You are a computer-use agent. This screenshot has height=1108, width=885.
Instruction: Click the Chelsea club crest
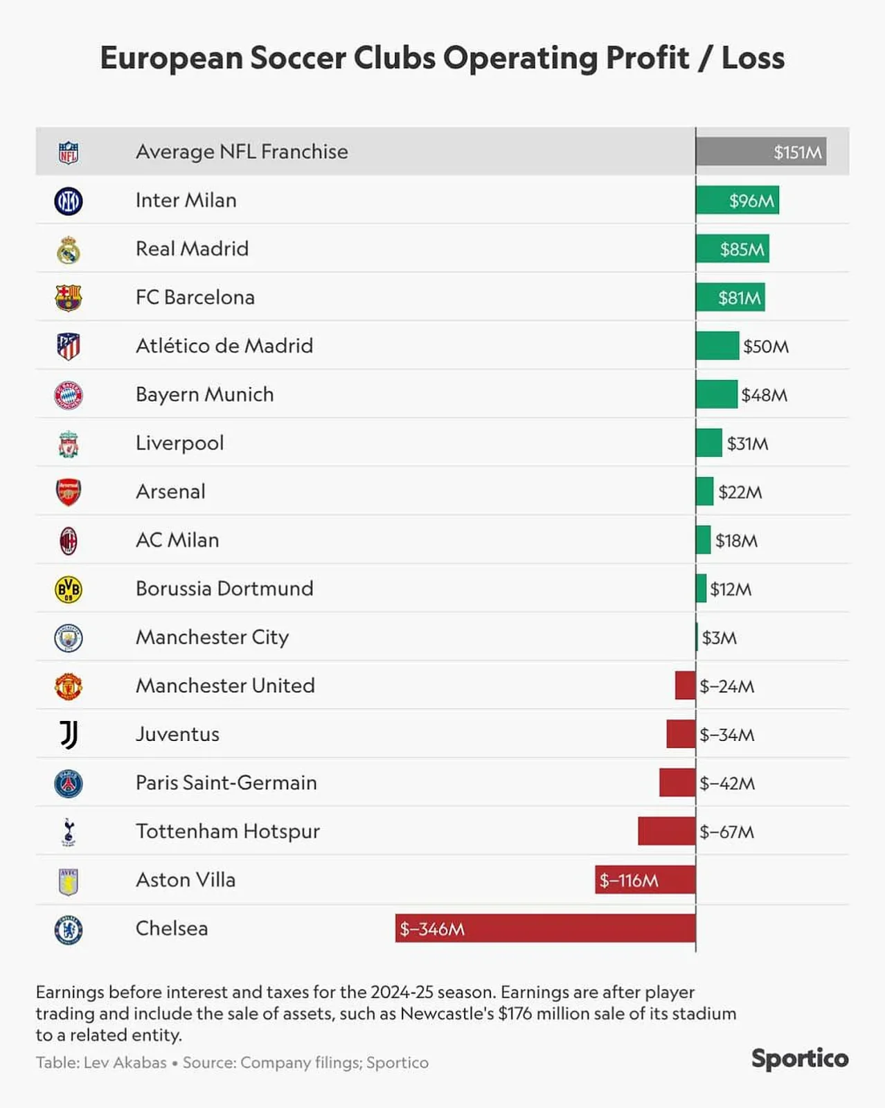tap(69, 929)
